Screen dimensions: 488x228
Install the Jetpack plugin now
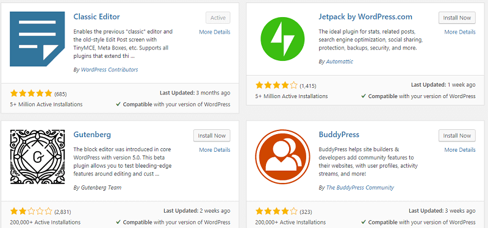[457, 18]
